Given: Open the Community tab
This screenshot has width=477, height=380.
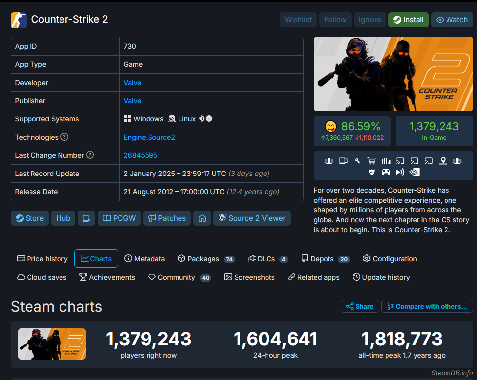Looking at the screenshot, I should (179, 277).
